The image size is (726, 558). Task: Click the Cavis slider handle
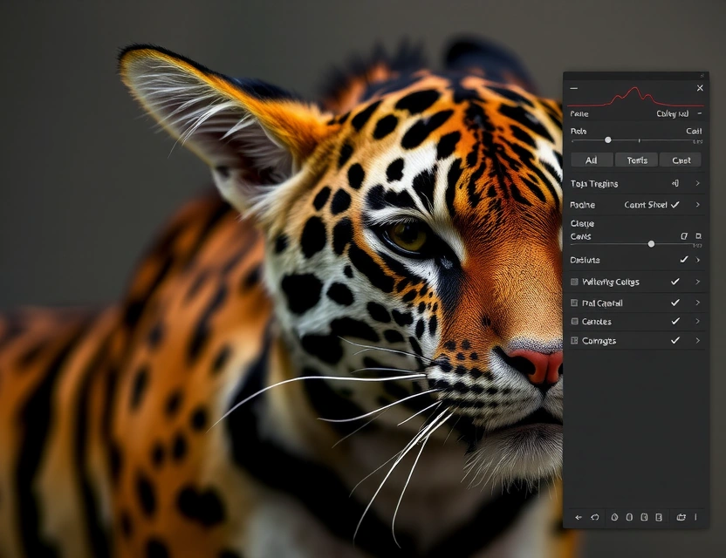pyautogui.click(x=651, y=244)
